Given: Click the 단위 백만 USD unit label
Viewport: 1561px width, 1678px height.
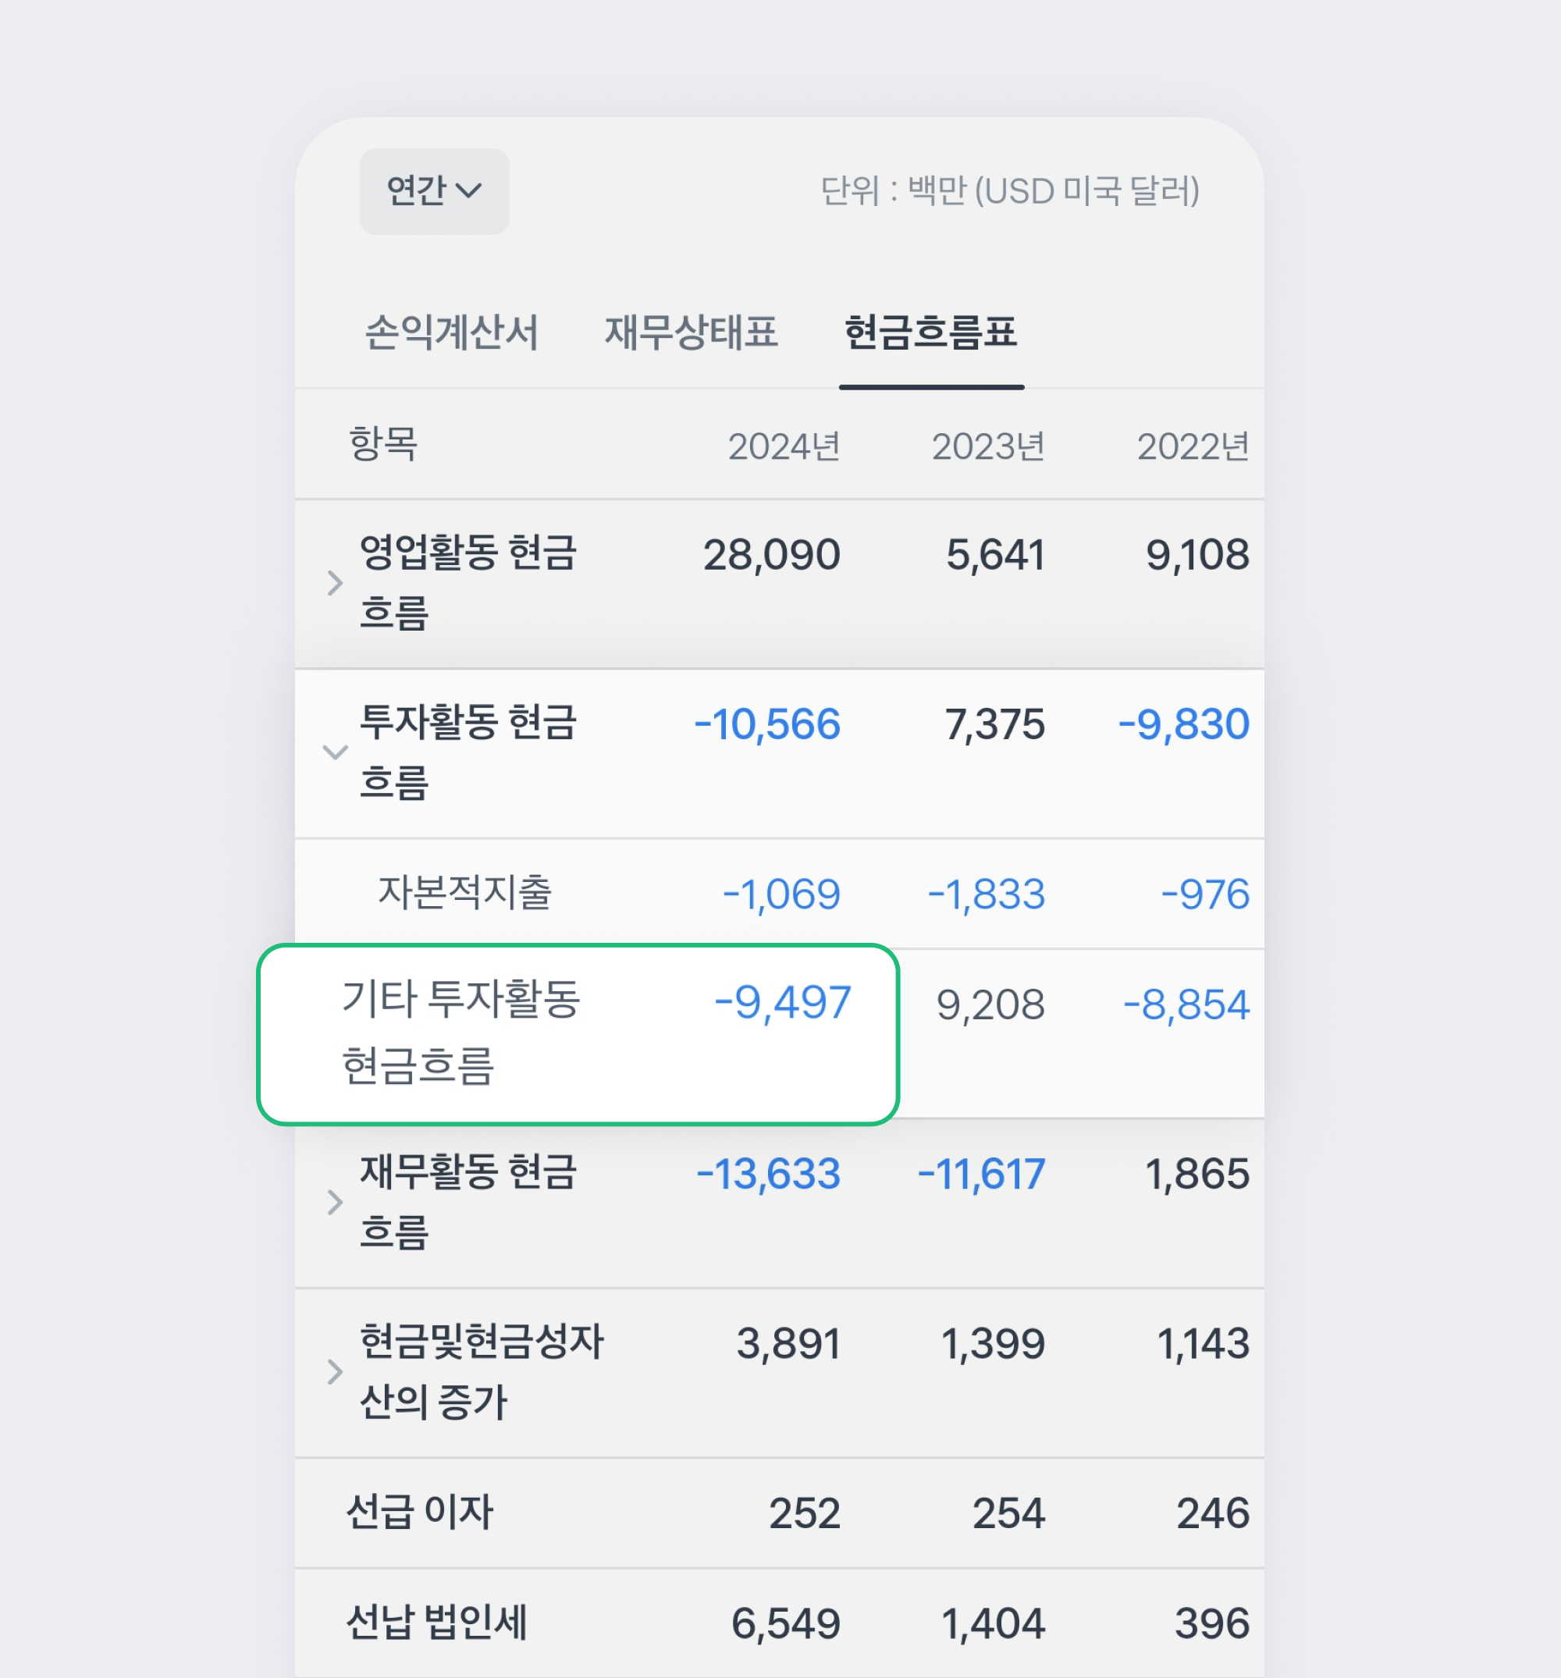Looking at the screenshot, I should click(1010, 190).
